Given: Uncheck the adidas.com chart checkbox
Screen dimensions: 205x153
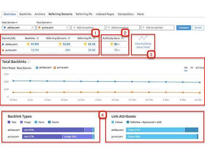Looking at the screenshot, I should (37, 68).
